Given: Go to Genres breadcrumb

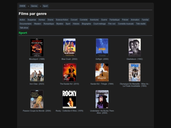Looking at the screenshot, I should click(x=34, y=6).
